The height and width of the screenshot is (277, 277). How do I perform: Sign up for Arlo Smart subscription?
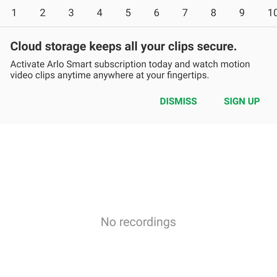click(x=242, y=101)
